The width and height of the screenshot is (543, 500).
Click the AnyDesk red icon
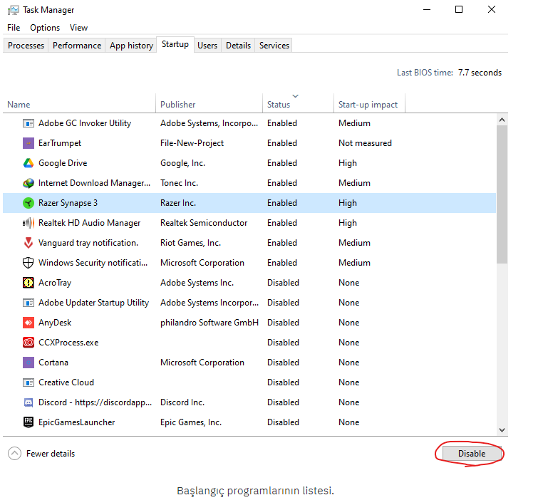[29, 323]
